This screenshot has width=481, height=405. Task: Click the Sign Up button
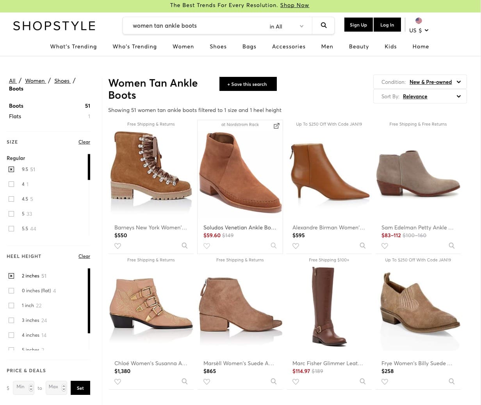click(x=358, y=25)
